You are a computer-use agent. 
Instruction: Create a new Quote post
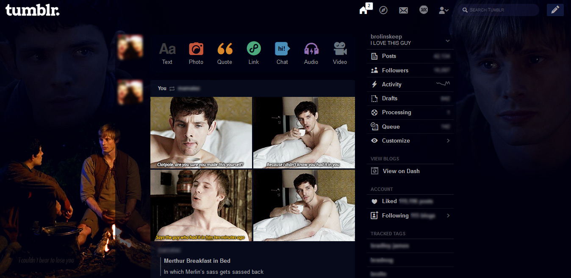(225, 54)
